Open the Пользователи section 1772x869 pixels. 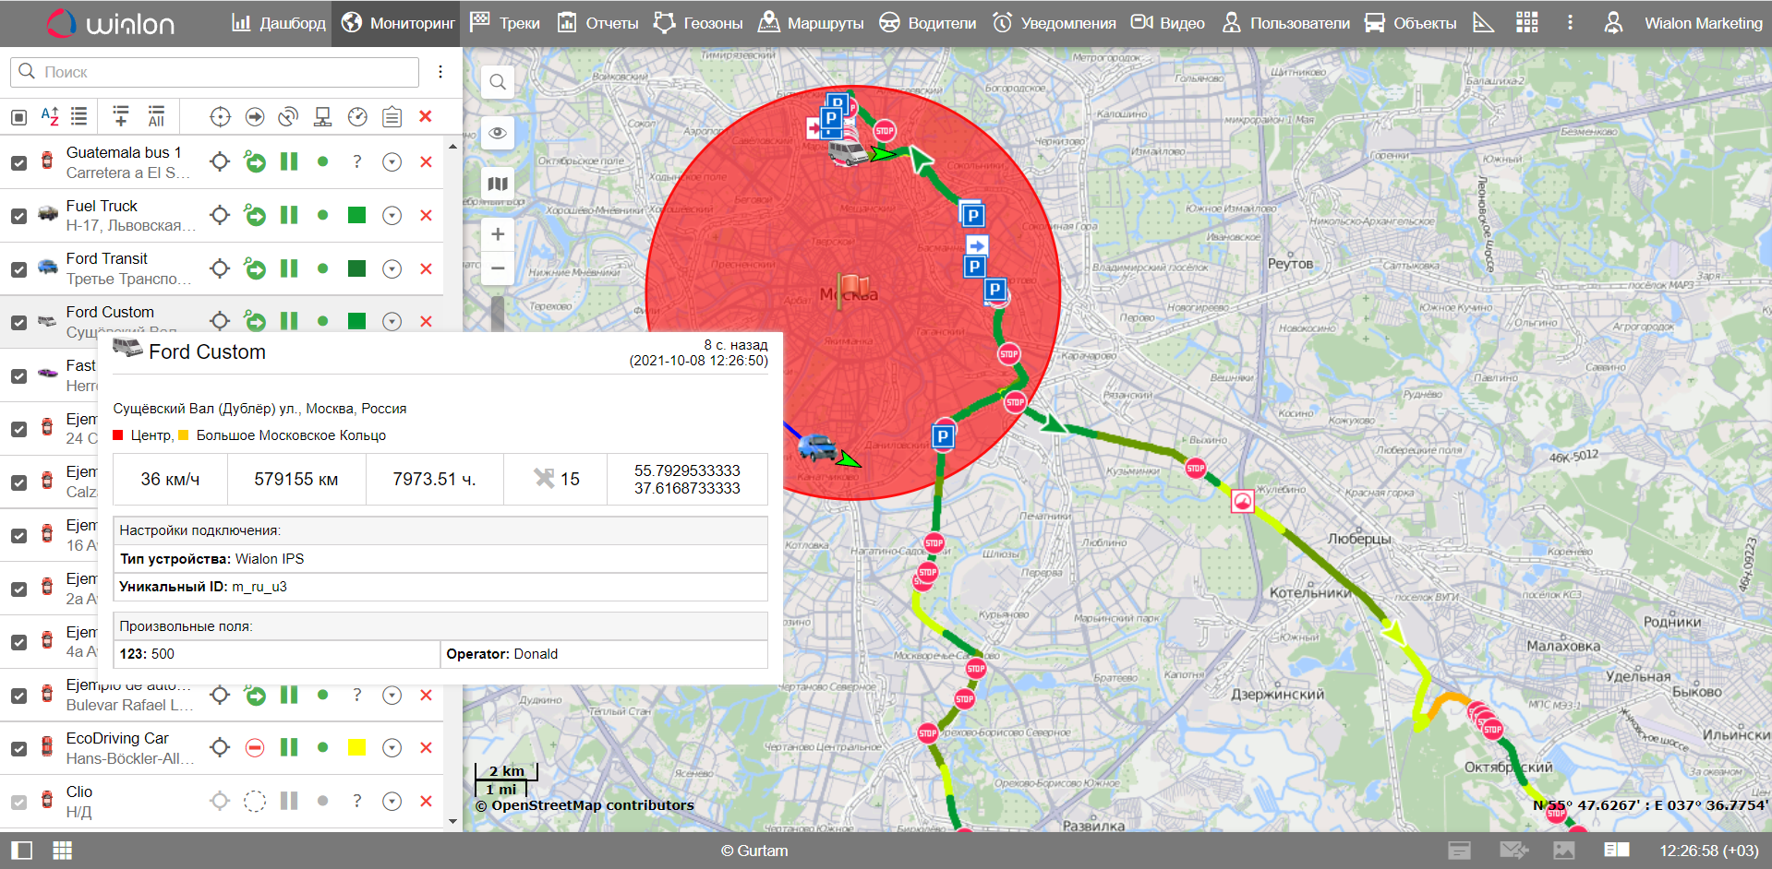(1285, 23)
